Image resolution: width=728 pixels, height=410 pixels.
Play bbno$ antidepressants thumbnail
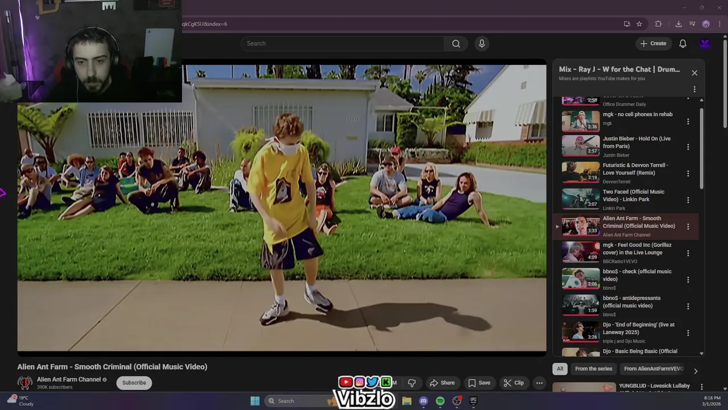(x=581, y=305)
